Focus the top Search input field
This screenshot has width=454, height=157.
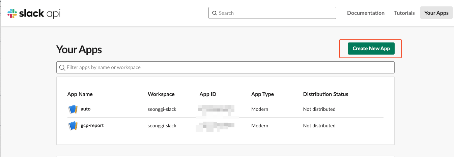272,13
